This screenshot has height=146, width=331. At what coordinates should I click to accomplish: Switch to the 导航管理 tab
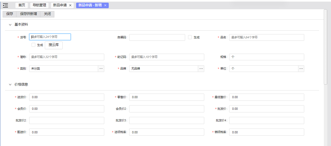pos(39,5)
